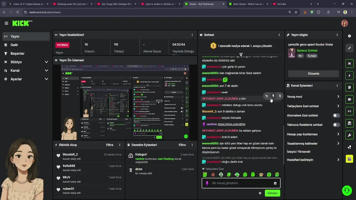This screenshot has height=200, width=356.
Task: Open Yasaklanmış kelimeler settings
Action: click(x=313, y=144)
